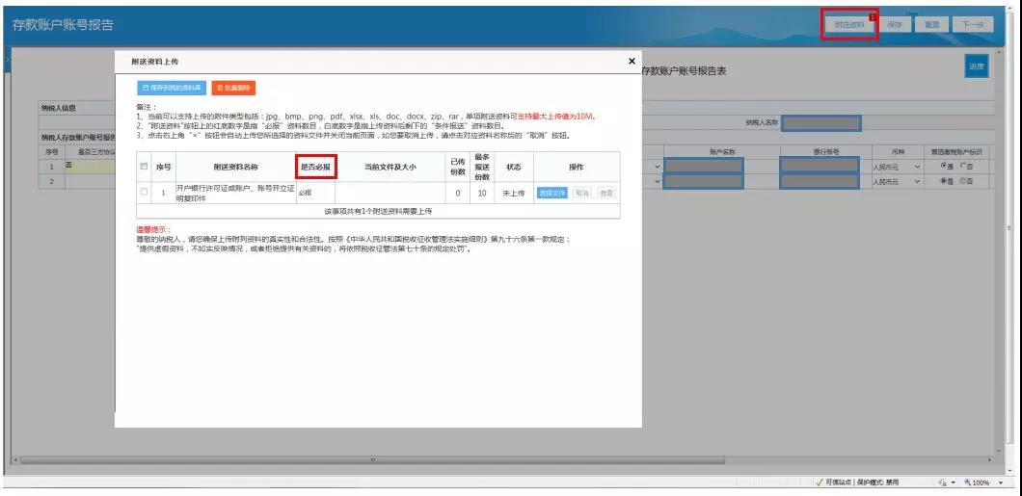Click the 纳税人名称 input field
Image resolution: width=1022 pixels, height=496 pixels.
[x=820, y=123]
